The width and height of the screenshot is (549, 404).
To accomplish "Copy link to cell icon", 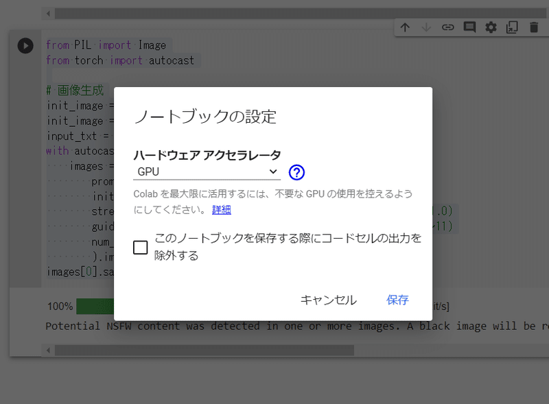I will [x=448, y=27].
